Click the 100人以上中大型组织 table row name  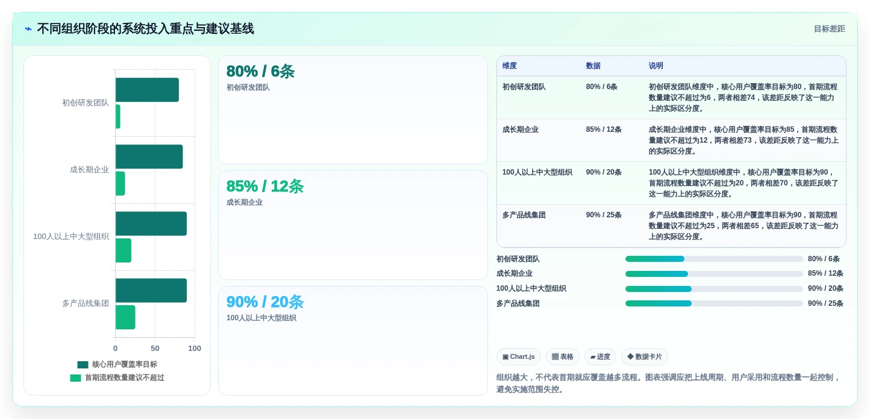[x=537, y=172]
